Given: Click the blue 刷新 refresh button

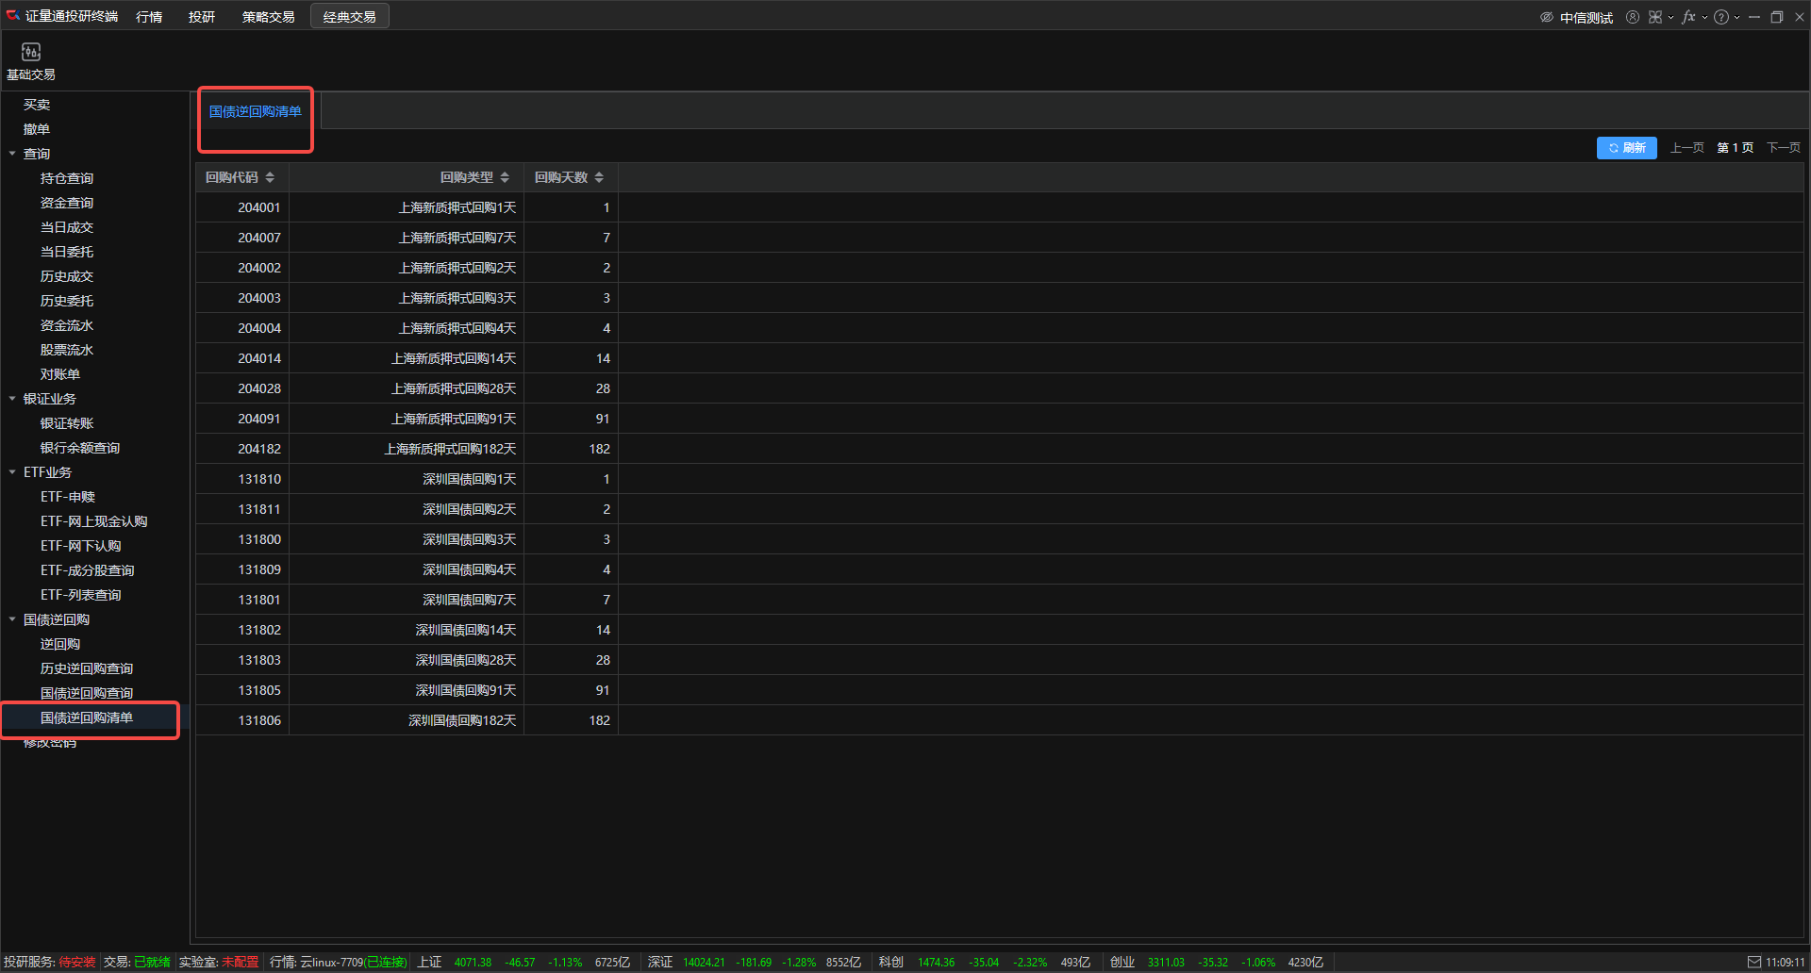Looking at the screenshot, I should click(1626, 148).
